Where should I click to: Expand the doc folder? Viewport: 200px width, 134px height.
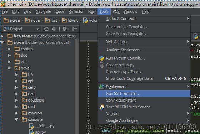click(x=9, y=55)
